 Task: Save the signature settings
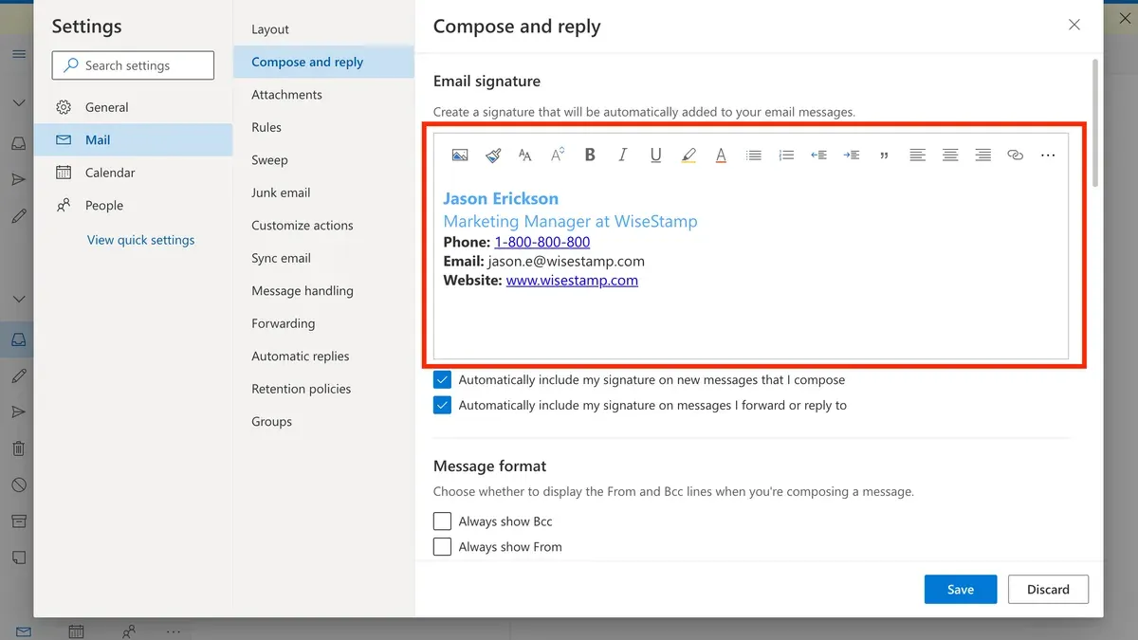tap(961, 589)
